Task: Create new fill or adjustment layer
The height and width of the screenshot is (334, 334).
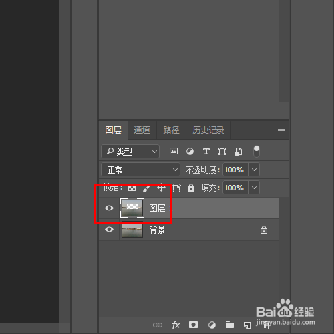Action: [x=212, y=325]
